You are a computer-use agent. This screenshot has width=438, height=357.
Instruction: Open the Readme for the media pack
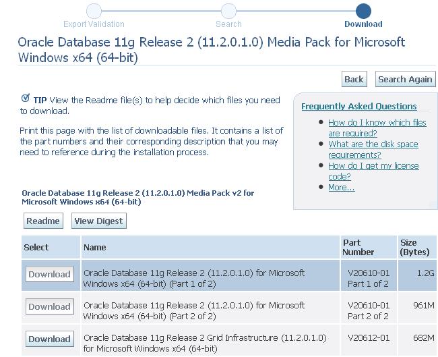43,221
